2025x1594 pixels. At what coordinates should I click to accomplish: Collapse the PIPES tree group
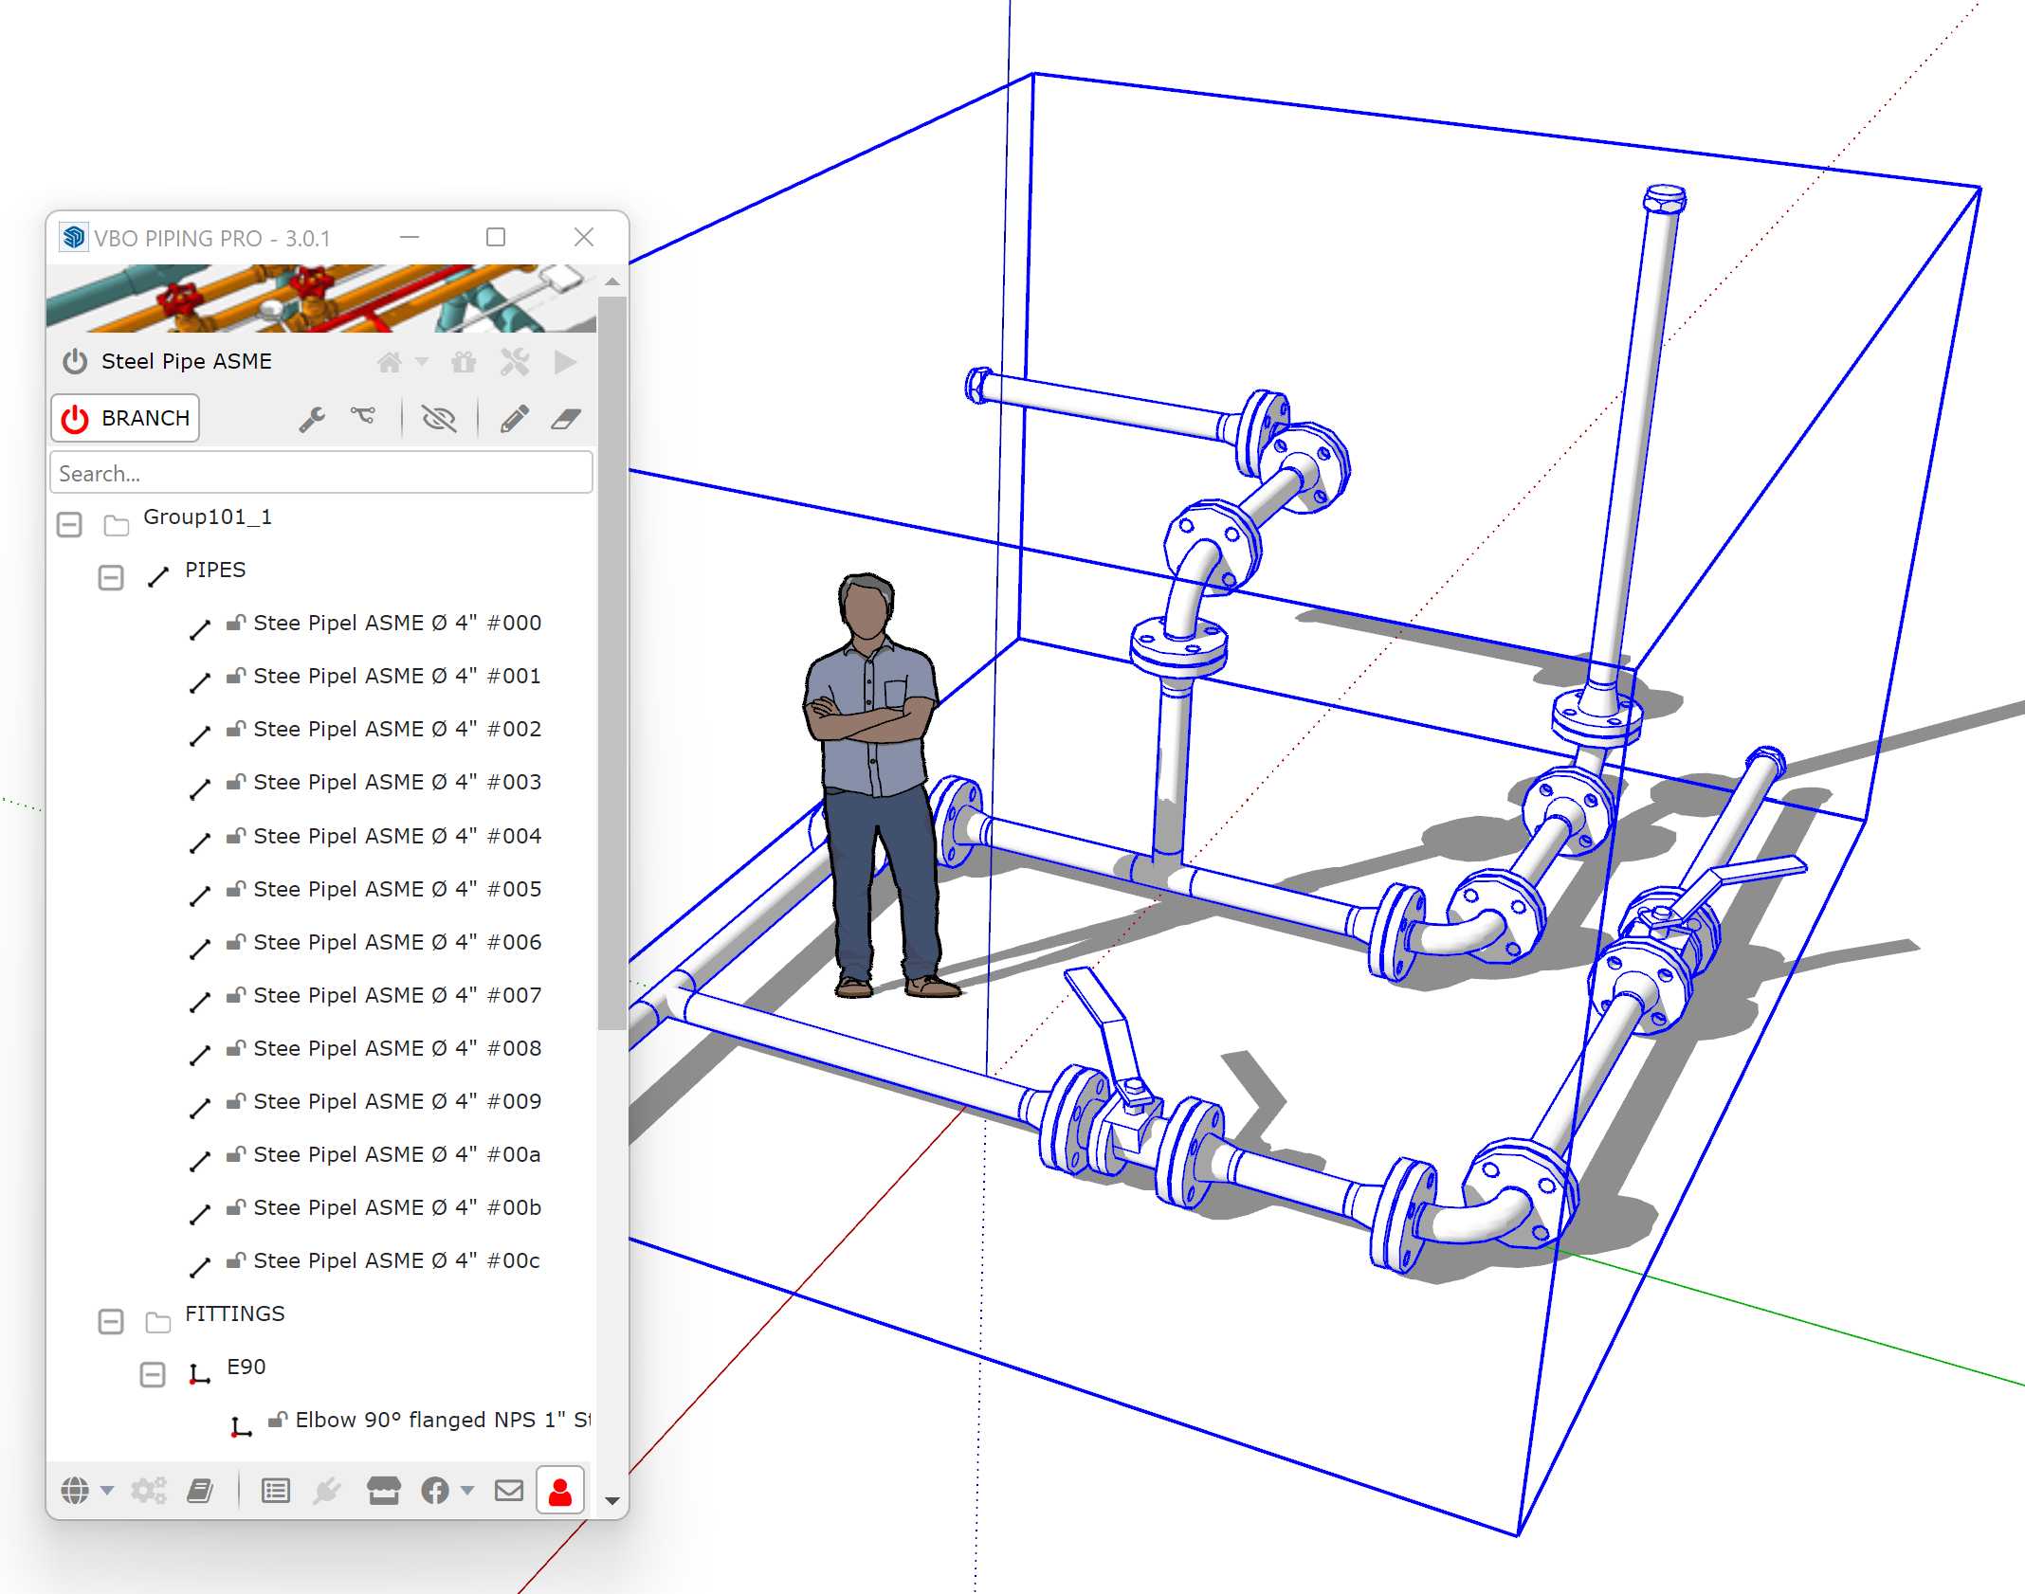[x=111, y=577]
